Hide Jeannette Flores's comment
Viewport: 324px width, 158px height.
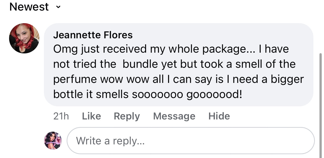219,116
